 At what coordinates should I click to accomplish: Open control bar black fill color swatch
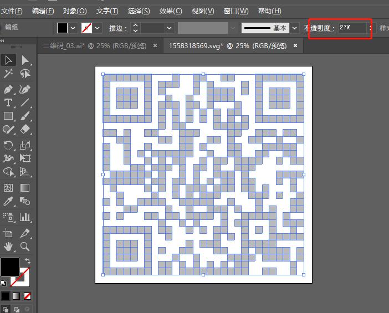click(62, 28)
